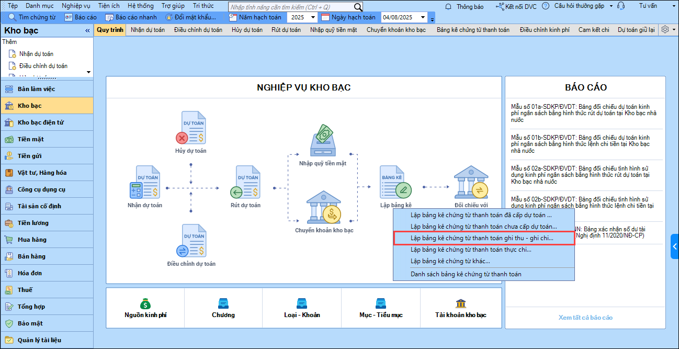Image resolution: width=679 pixels, height=349 pixels.
Task: Open the Hủy dự toán workflow icon
Action: [x=190, y=128]
